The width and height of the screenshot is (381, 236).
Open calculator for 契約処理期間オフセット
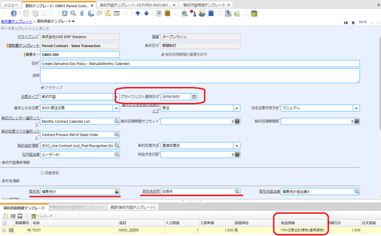[x=237, y=121]
